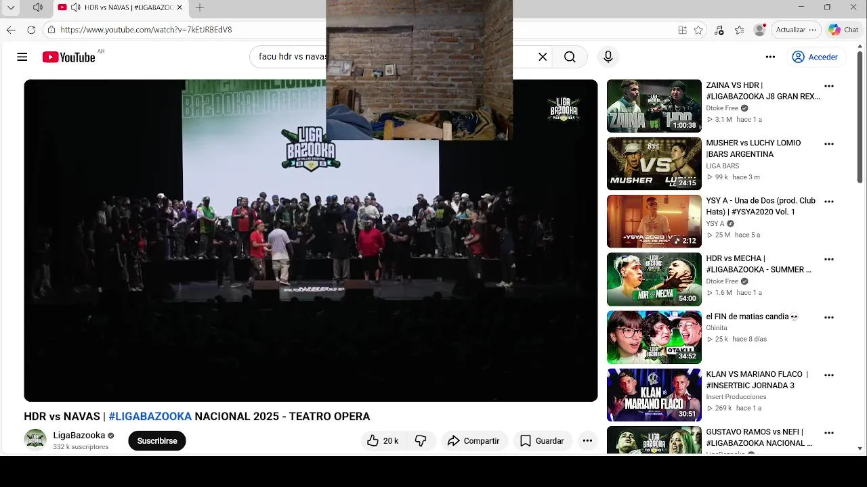Open options for YSY A video
Screen dimensions: 867x487
[829, 202]
